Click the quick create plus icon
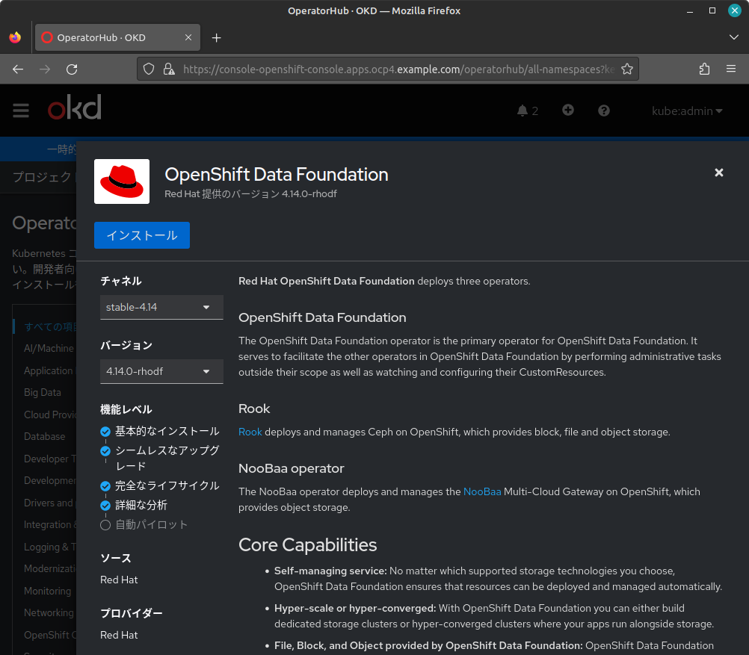The width and height of the screenshot is (749, 655). (568, 110)
